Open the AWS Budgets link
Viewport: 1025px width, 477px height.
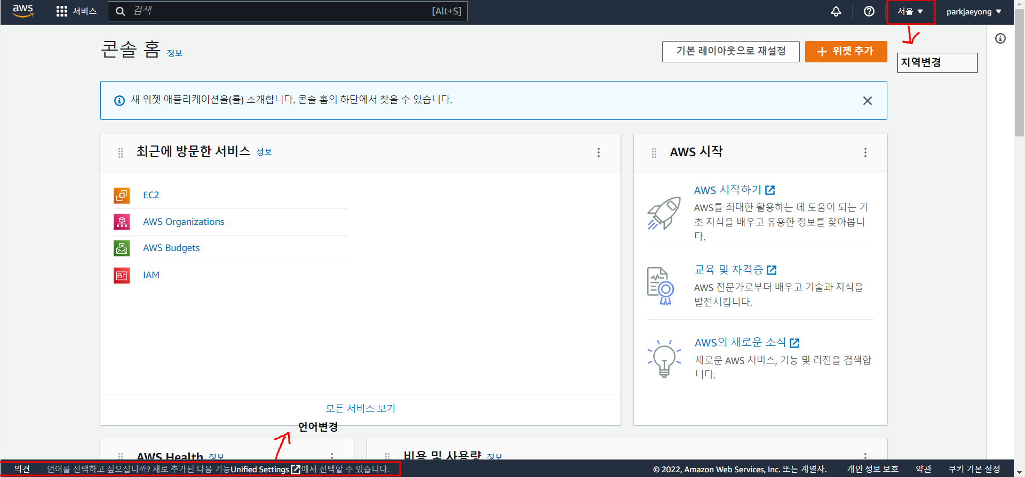coord(171,248)
